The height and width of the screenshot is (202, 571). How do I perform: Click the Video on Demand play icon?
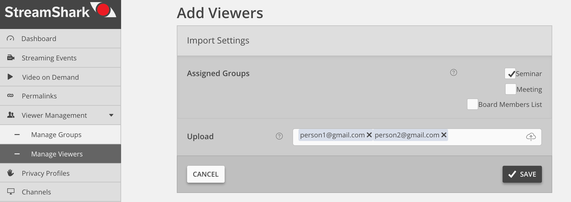coord(10,77)
